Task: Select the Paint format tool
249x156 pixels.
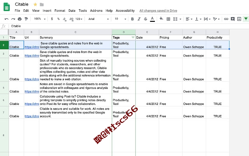Action: click(26, 19)
